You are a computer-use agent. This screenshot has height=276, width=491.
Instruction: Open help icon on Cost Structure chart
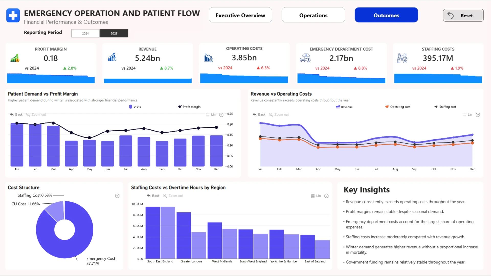117,196
